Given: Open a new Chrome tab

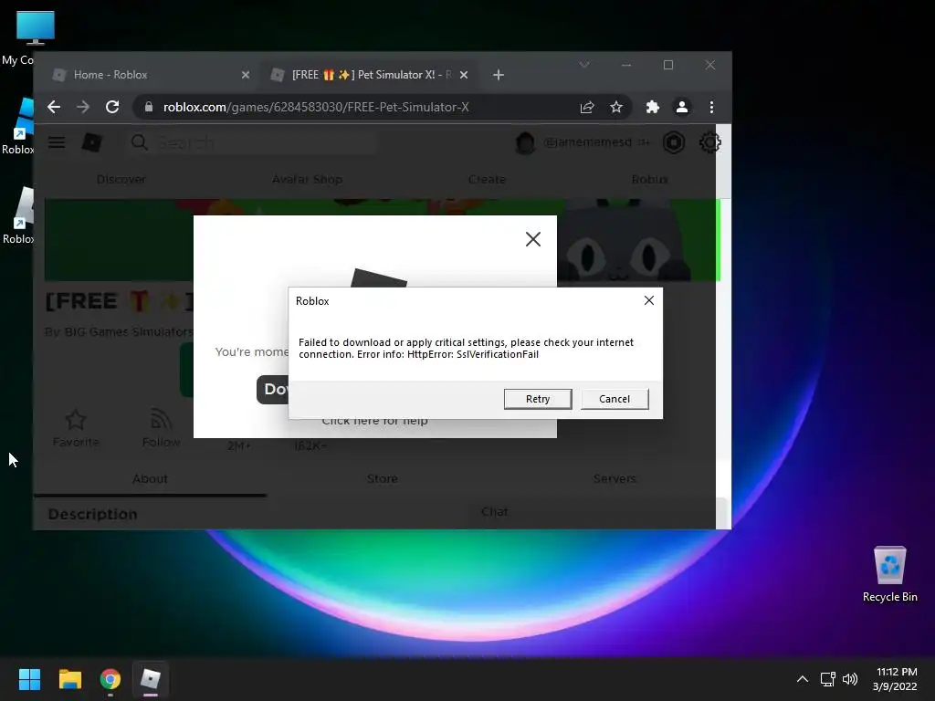Looking at the screenshot, I should [499, 75].
